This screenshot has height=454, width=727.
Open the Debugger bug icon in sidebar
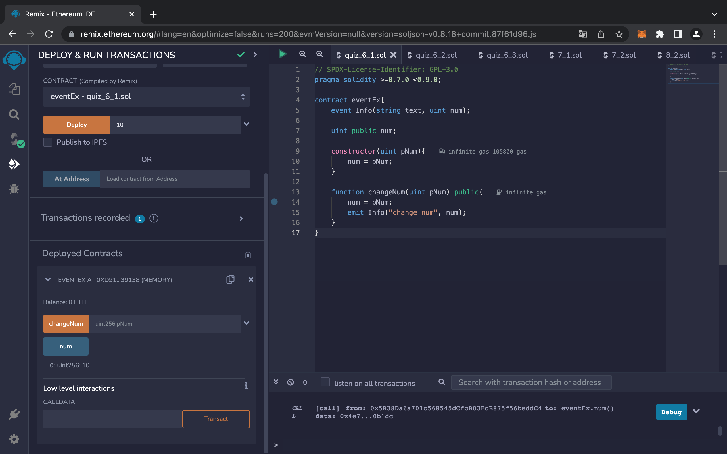[14, 189]
